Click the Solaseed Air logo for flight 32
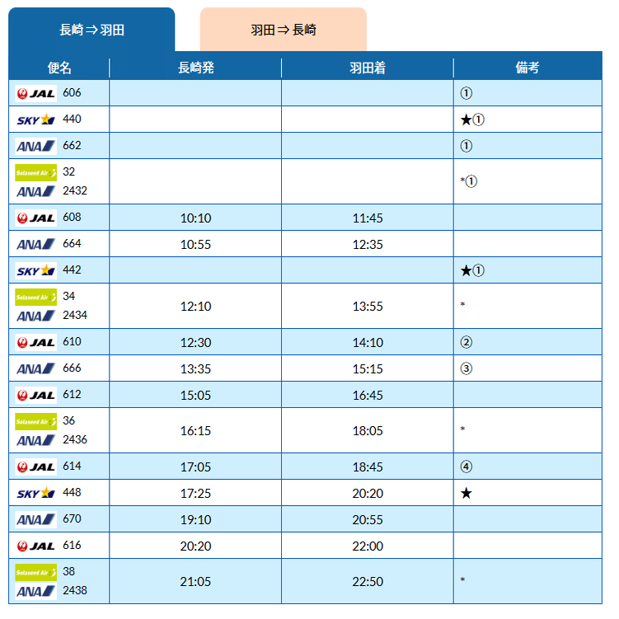 [36, 172]
